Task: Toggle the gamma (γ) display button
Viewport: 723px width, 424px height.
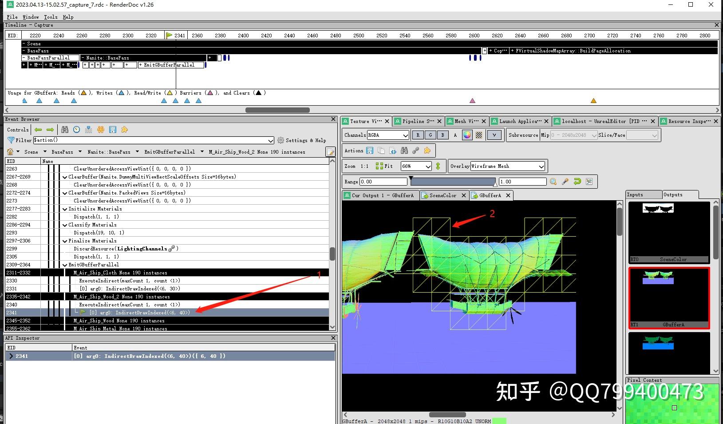Action: click(x=494, y=135)
